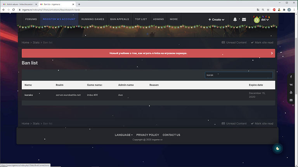
Task: Share the page via the Facebook sidebar icon
Action: tap(291, 77)
